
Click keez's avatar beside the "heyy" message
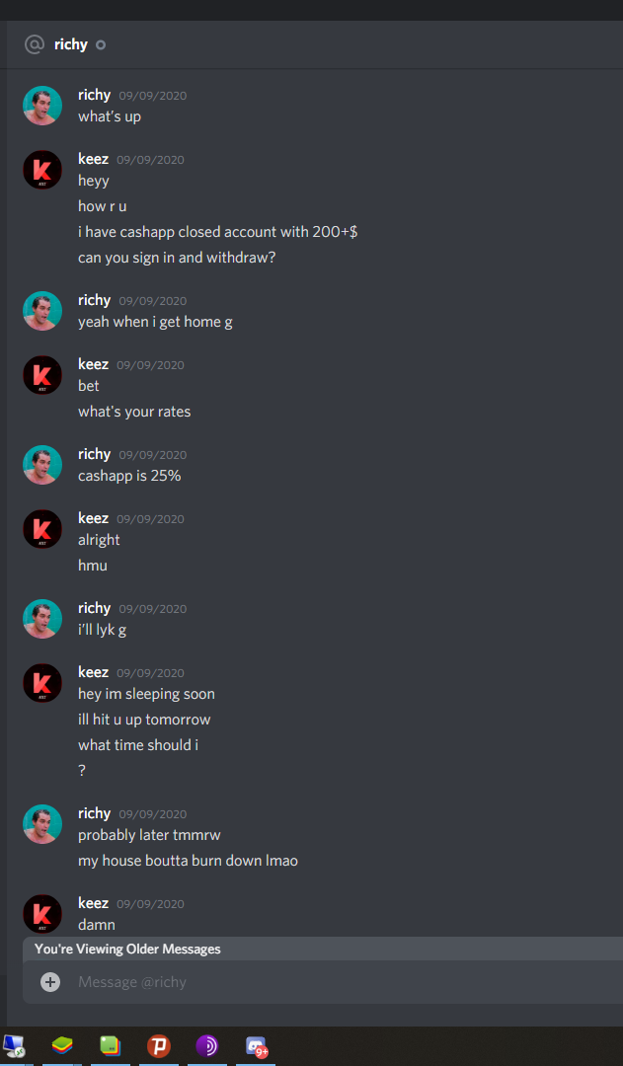[x=42, y=170]
